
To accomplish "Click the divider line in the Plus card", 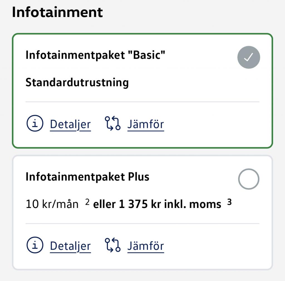I will coord(142,224).
